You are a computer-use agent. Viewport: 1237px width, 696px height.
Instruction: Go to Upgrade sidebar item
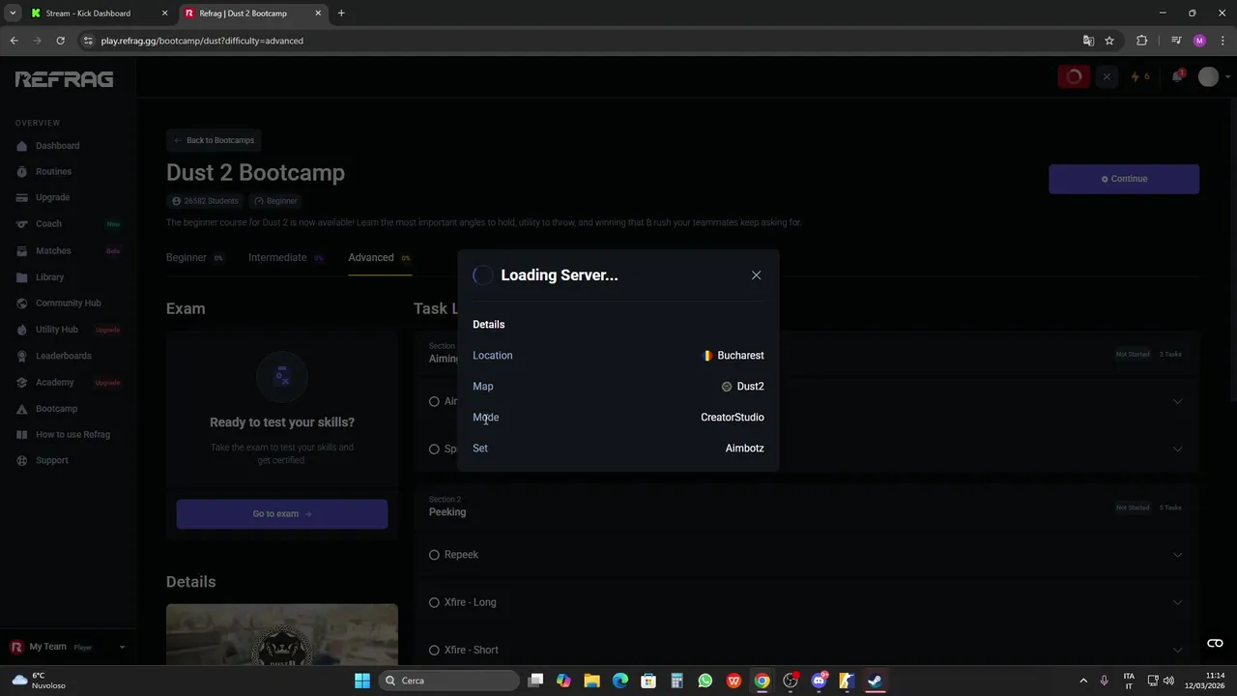(x=53, y=197)
